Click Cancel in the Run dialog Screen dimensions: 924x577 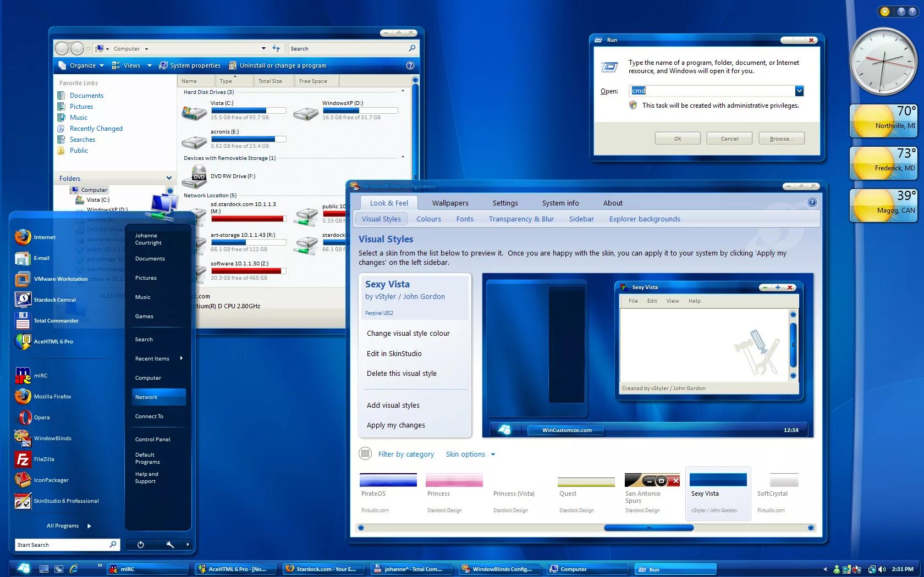(x=729, y=138)
